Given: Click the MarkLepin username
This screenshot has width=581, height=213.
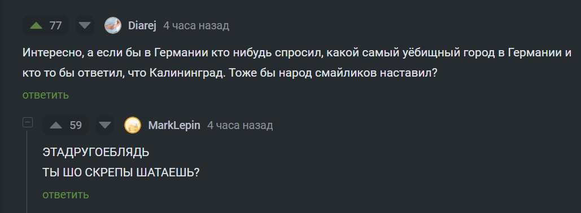Looking at the screenshot, I should click(174, 125).
